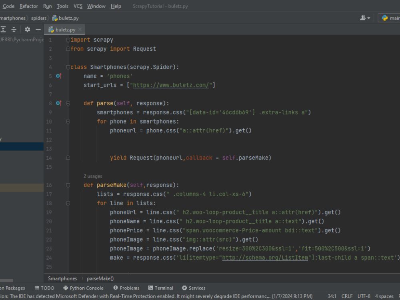The image size is (400, 300).
Task: Open the user account dropdown
Action: (x=365, y=18)
